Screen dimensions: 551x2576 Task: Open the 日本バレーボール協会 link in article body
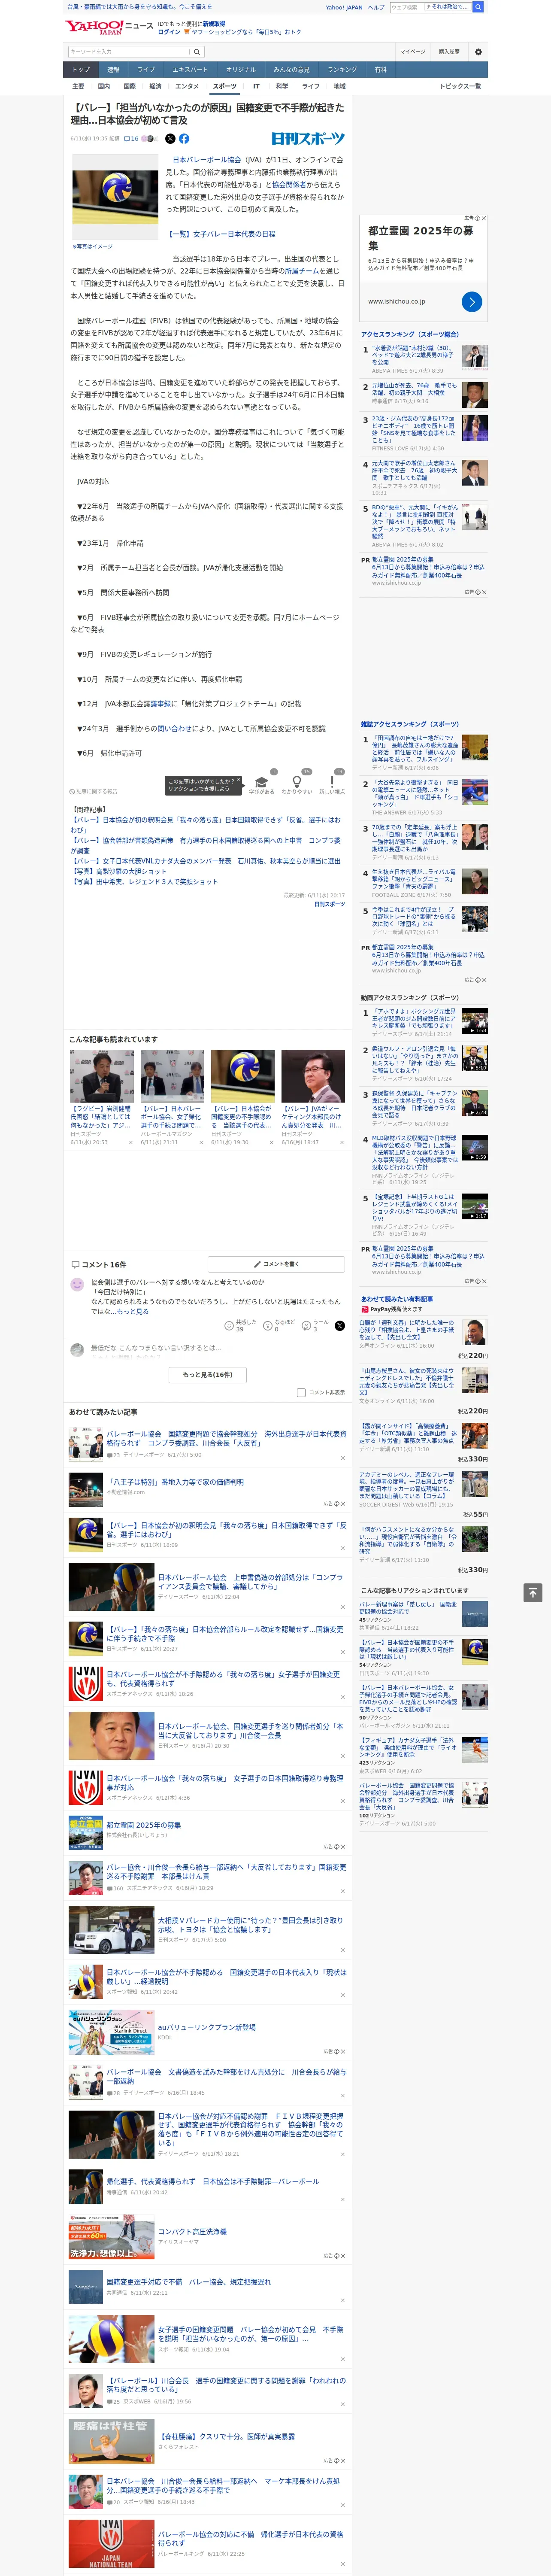coord(207,160)
